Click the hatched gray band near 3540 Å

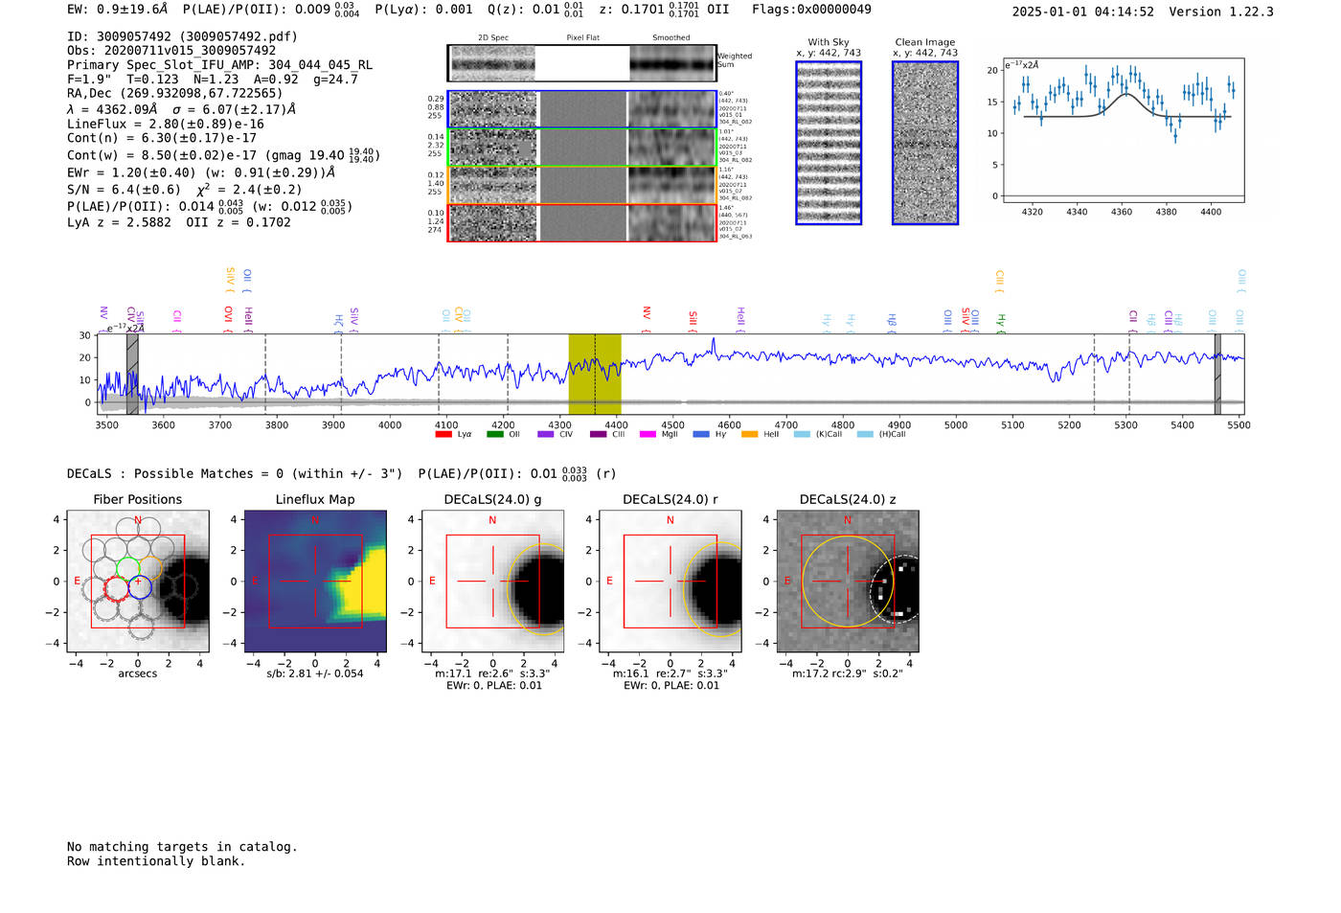[x=132, y=375]
